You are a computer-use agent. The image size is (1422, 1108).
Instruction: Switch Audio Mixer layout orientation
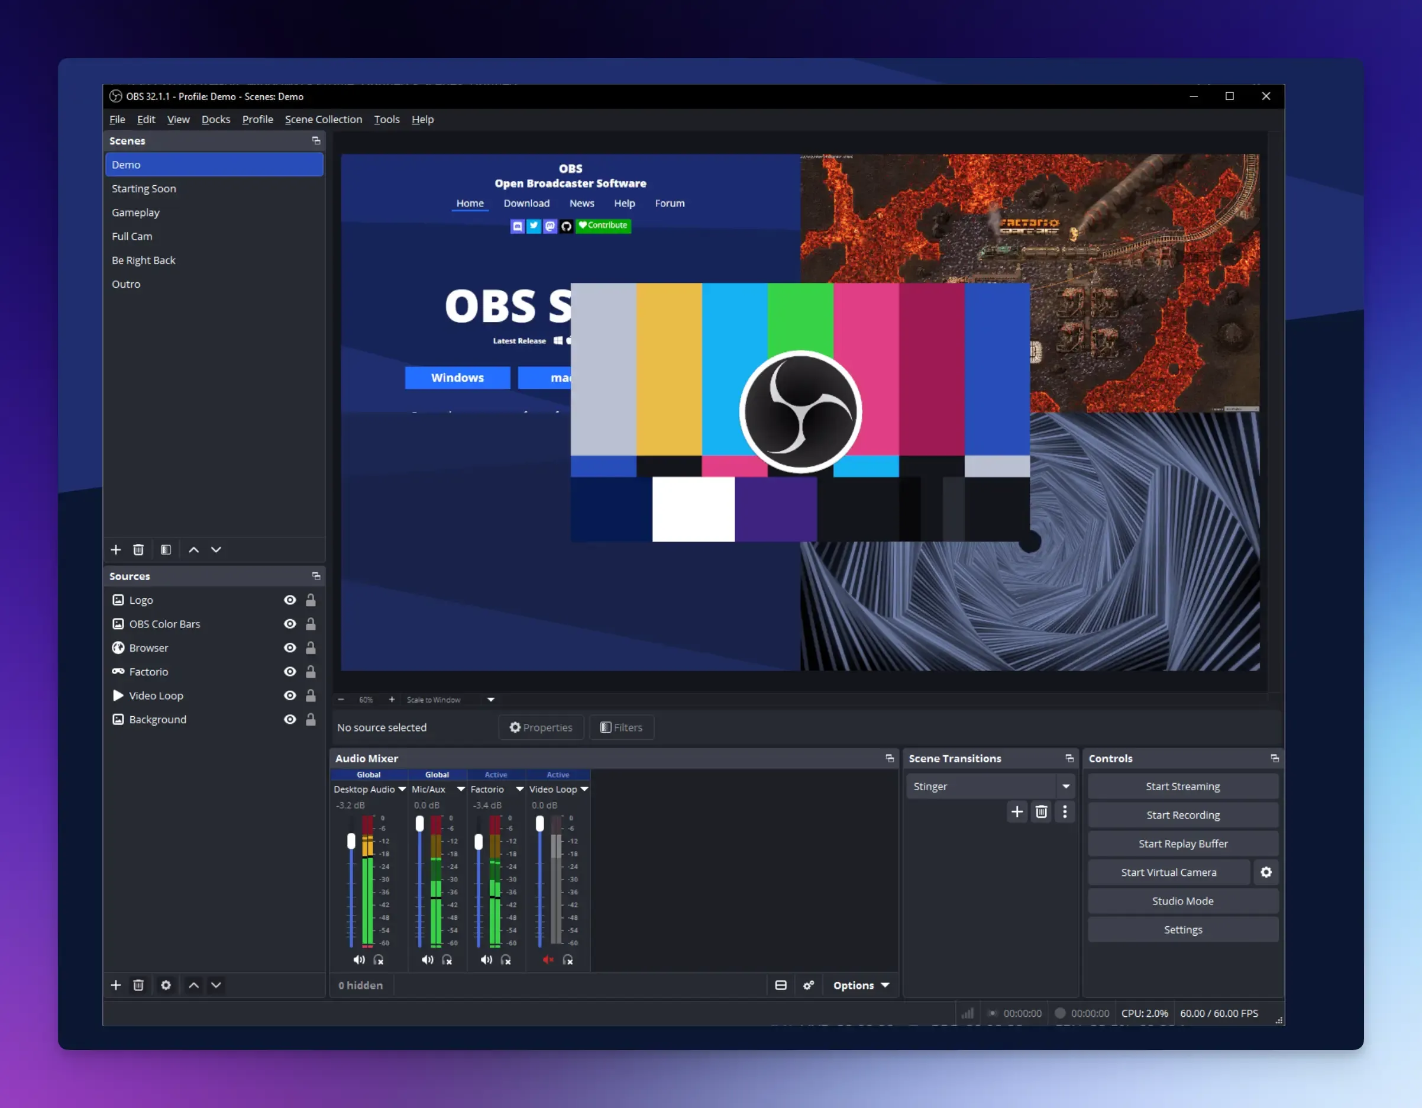tap(781, 985)
